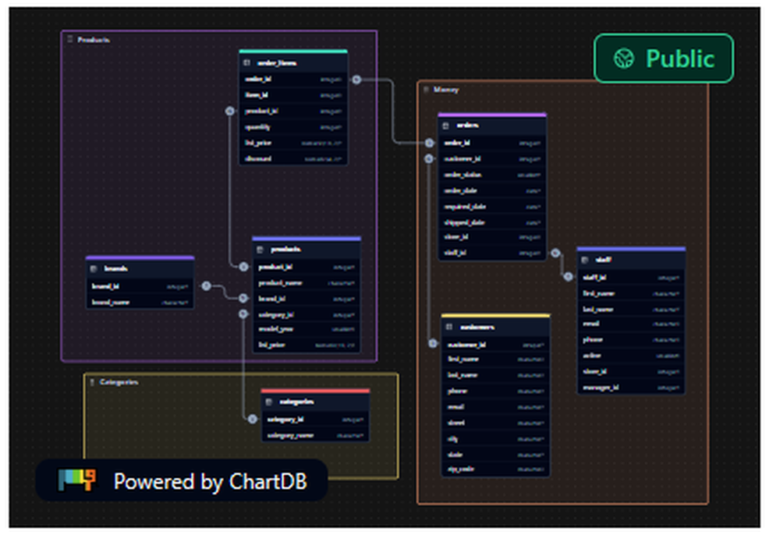The height and width of the screenshot is (549, 780).
Task: Click the Products area group icon
Action: pos(71,38)
